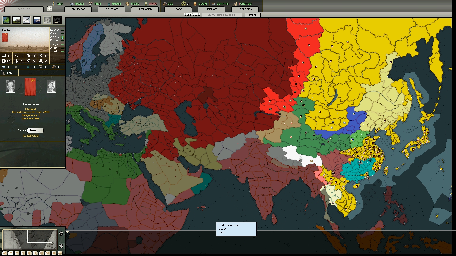Zoom out the map with minus button
The width and height of the screenshot is (456, 256).
(x=61, y=246)
